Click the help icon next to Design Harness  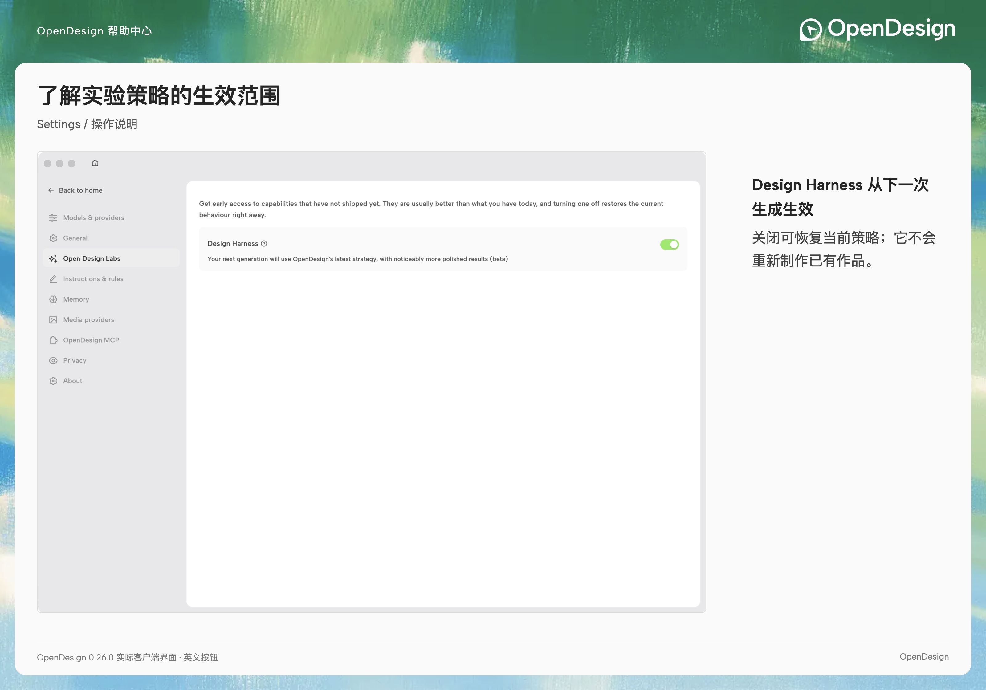[x=264, y=243]
